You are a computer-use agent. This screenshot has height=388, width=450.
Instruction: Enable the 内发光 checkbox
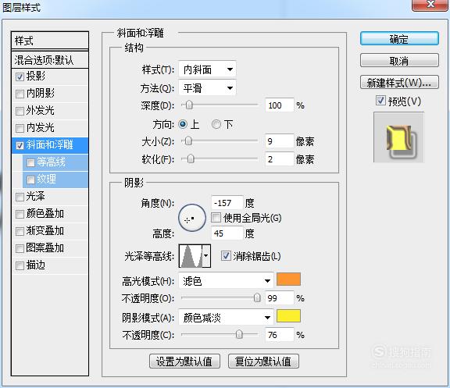point(20,128)
